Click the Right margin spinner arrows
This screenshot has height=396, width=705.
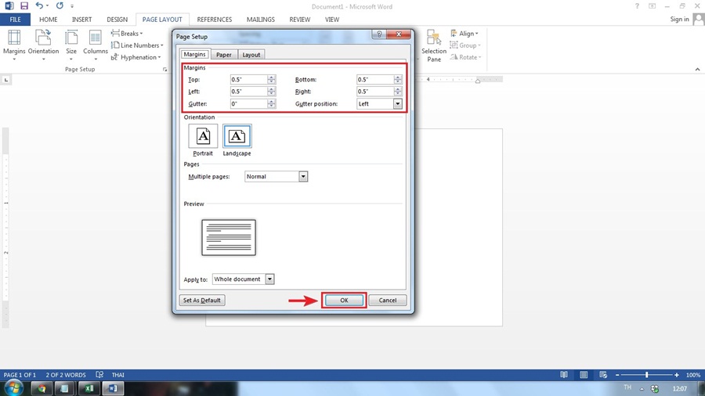point(397,91)
